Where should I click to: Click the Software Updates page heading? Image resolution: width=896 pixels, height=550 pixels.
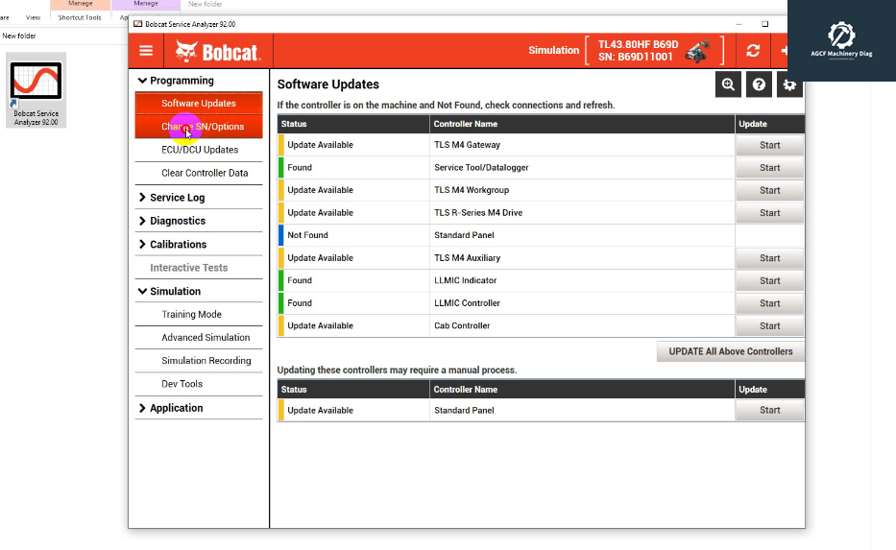click(x=328, y=84)
